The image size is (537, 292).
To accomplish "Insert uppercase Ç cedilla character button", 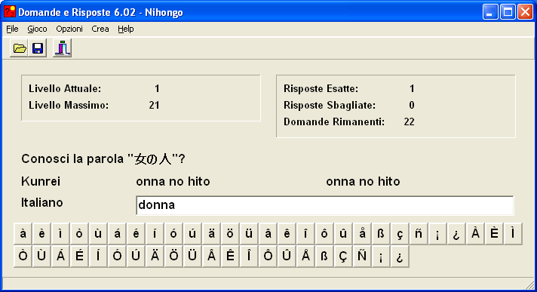I will coord(343,257).
